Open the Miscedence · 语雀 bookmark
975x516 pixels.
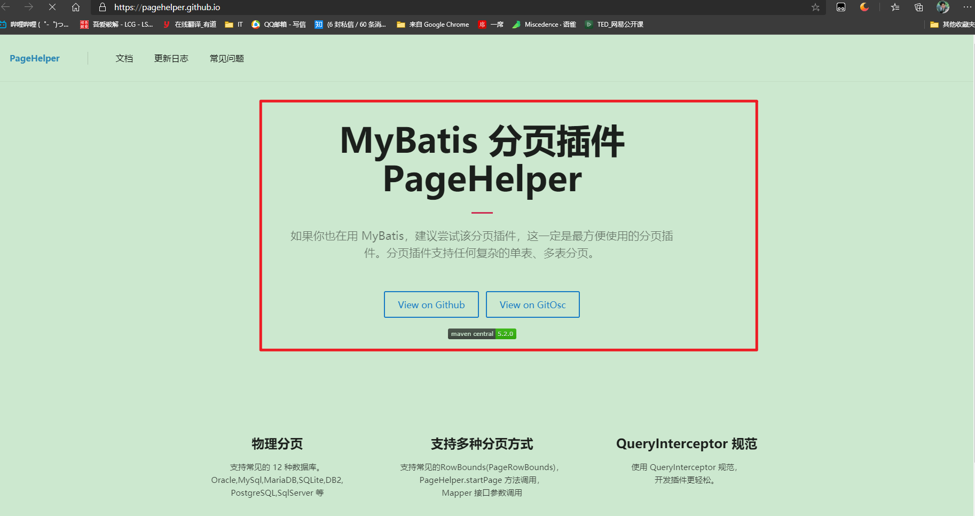coord(544,25)
